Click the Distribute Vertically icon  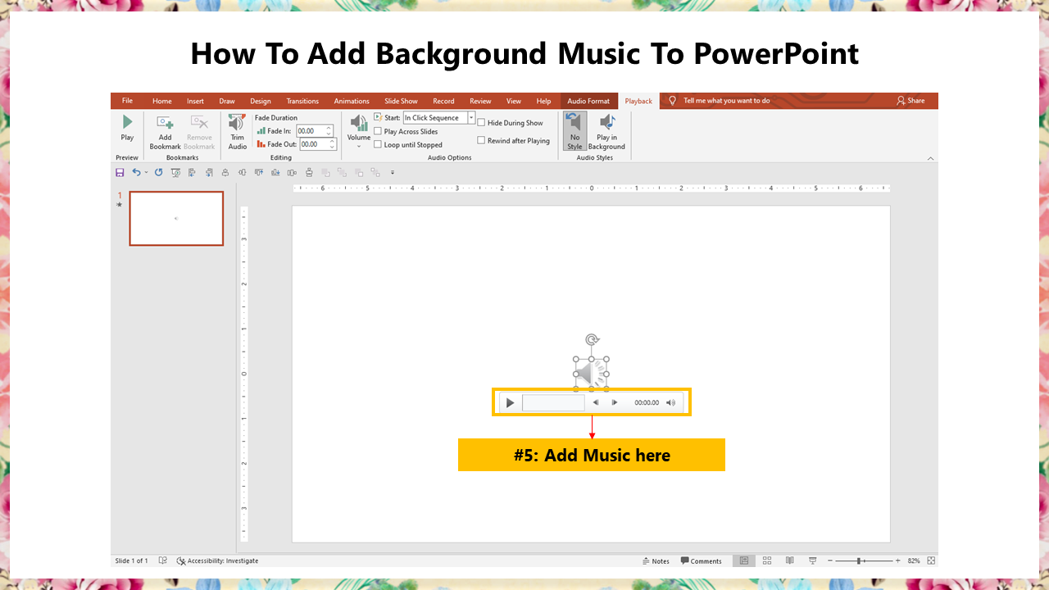click(309, 172)
